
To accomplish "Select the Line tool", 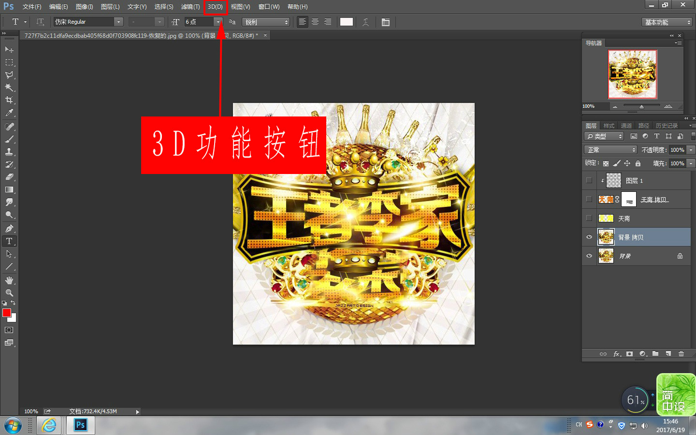I will pos(9,266).
